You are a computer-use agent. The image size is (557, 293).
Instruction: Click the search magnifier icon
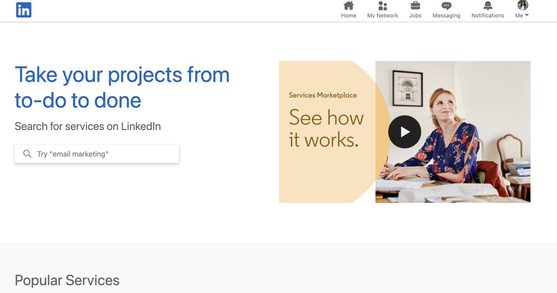point(27,154)
